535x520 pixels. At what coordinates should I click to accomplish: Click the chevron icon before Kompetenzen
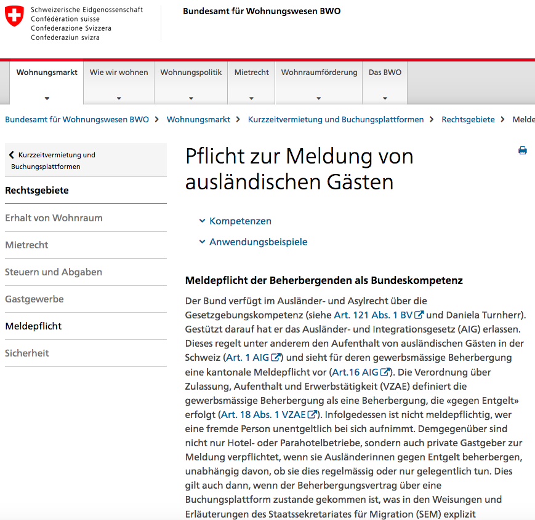pos(202,221)
